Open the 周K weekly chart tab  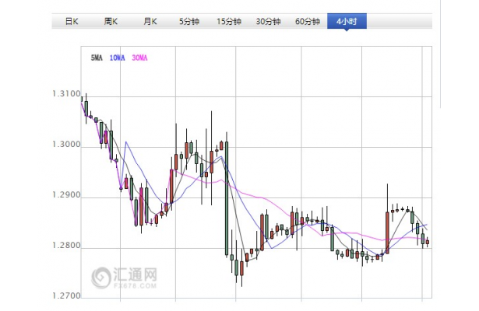111,21
